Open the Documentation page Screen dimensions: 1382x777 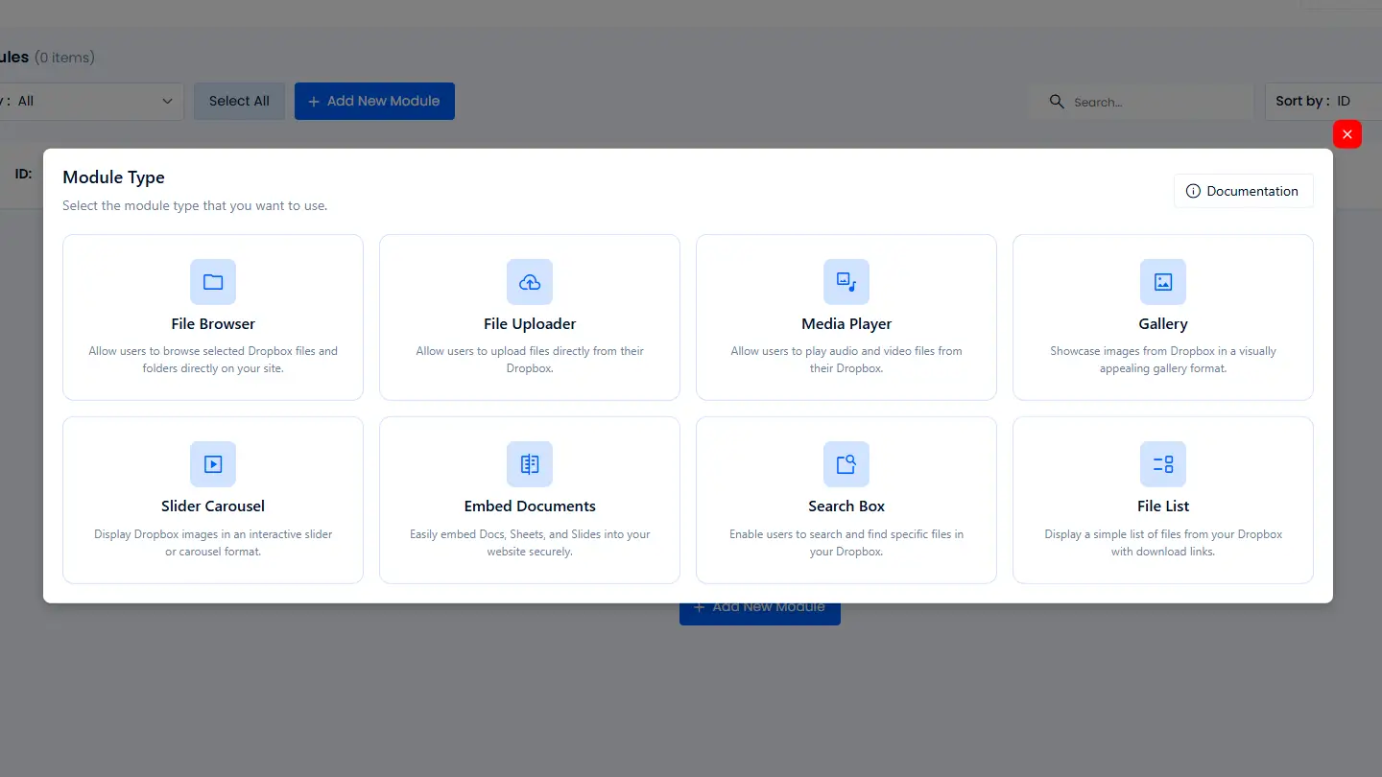pyautogui.click(x=1243, y=191)
